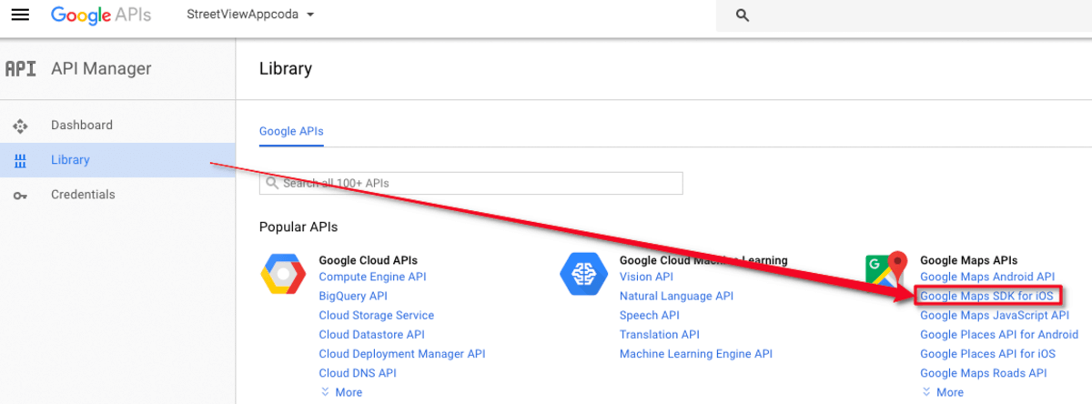Open the StreetViewAppcoda project dropdown
This screenshot has width=1092, height=404.
coord(250,15)
